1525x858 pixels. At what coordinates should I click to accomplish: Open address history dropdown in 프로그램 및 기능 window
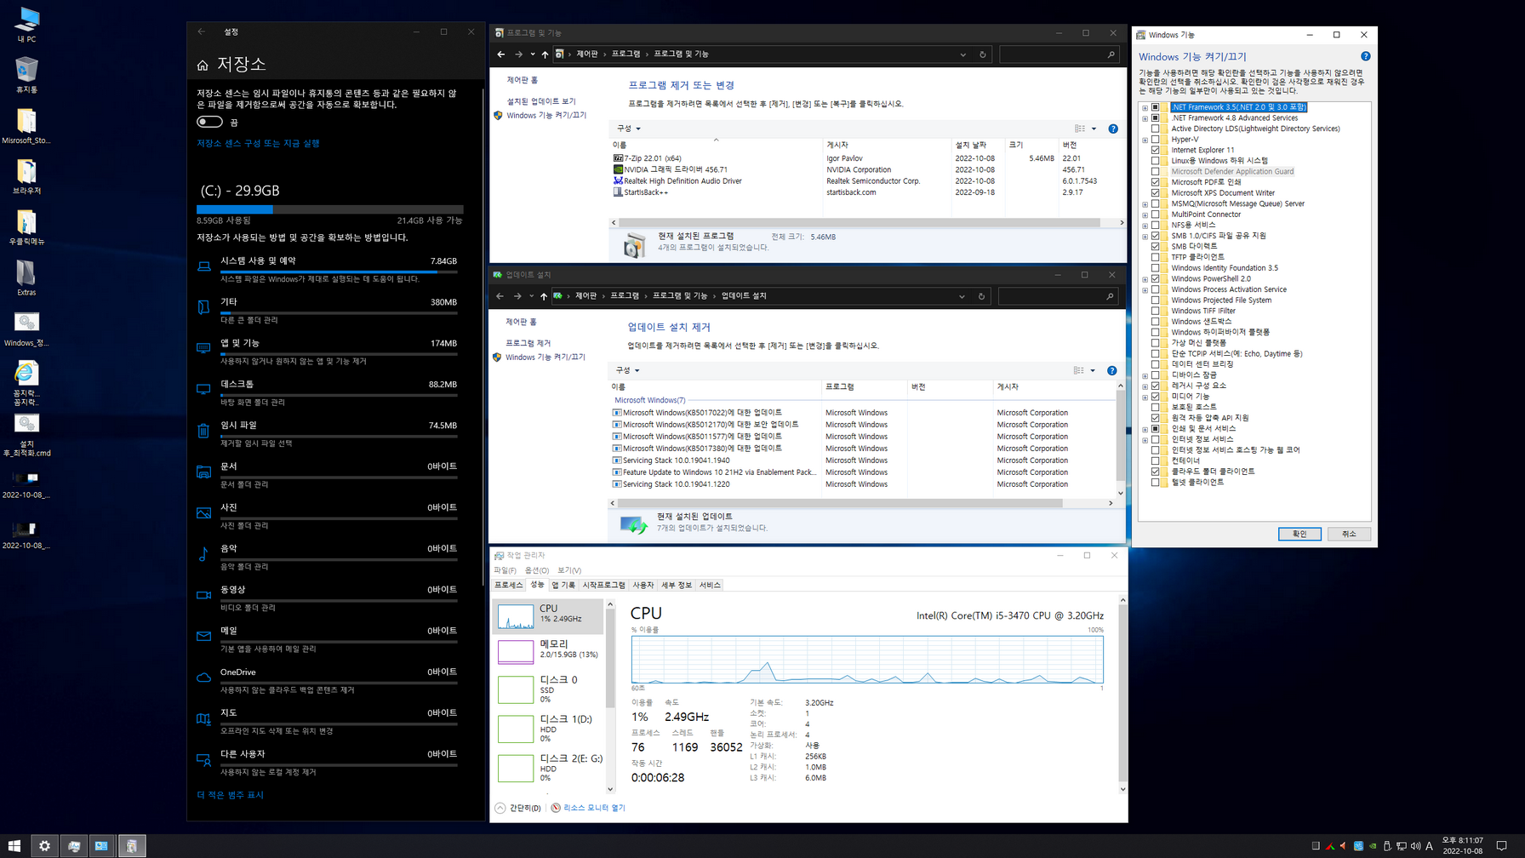962,54
